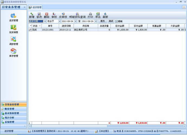Open 批发销售 in the sidebar
This screenshot has height=135, width=187.
coord(14,29)
